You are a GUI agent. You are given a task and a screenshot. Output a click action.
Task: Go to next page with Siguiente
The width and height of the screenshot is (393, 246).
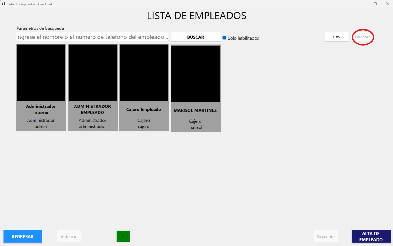[326, 236]
